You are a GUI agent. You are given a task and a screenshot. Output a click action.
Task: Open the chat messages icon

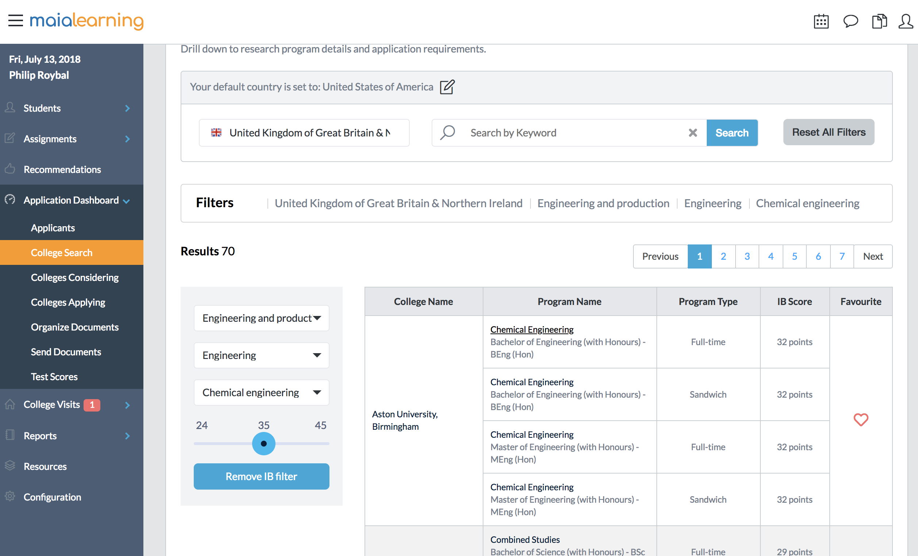click(x=850, y=21)
